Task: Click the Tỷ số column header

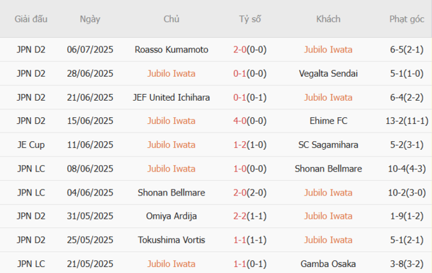Action: coord(250,19)
